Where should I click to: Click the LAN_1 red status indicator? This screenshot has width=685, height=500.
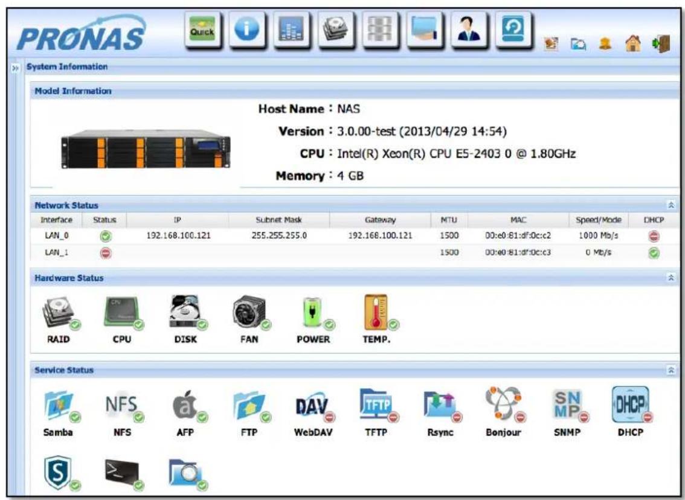point(105,253)
